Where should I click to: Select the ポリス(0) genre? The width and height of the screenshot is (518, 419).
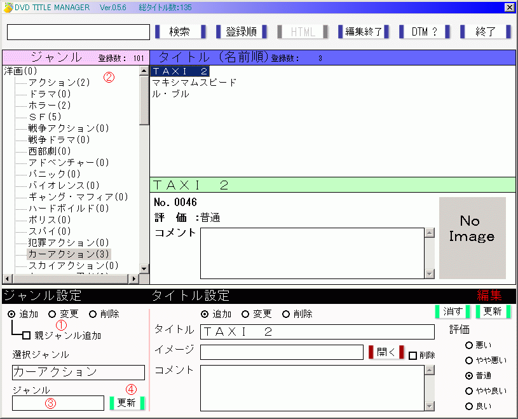[50, 220]
